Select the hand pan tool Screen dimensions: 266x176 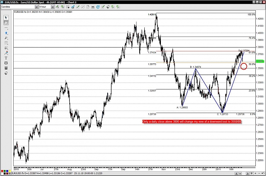pyautogui.click(x=6, y=23)
